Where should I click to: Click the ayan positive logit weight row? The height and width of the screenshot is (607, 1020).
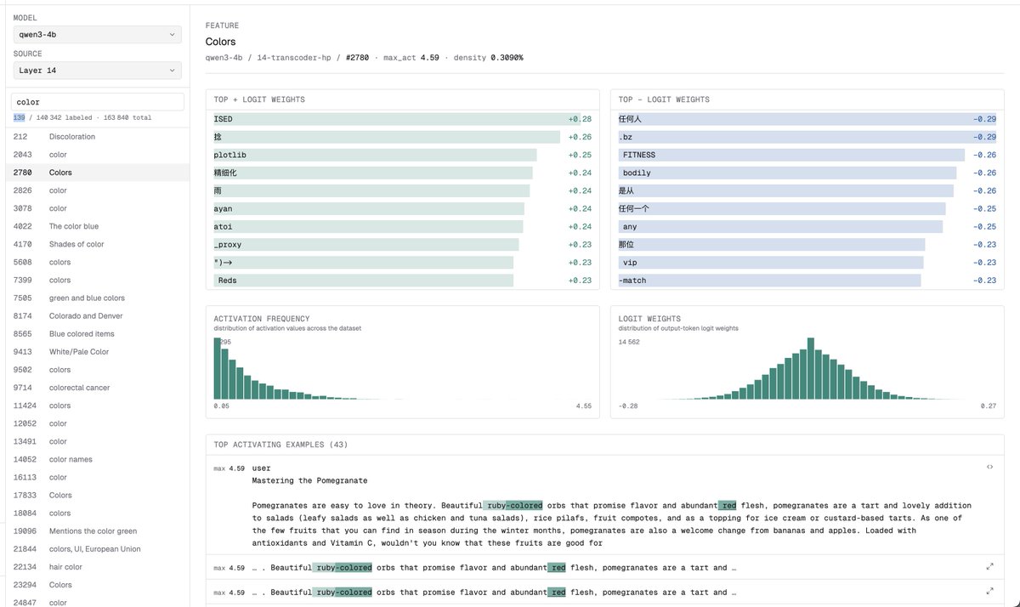(403, 208)
